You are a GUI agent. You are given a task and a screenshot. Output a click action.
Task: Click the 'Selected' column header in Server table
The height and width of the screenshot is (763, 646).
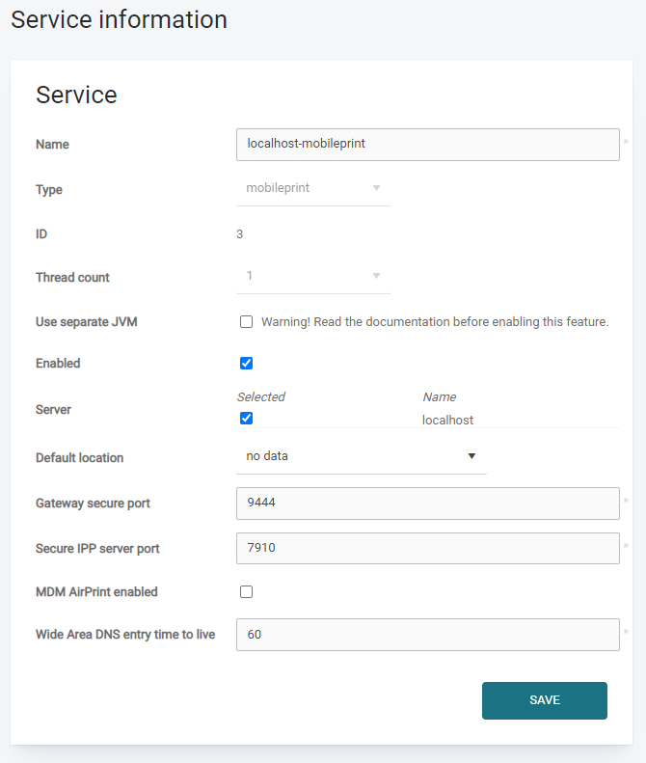[261, 396]
